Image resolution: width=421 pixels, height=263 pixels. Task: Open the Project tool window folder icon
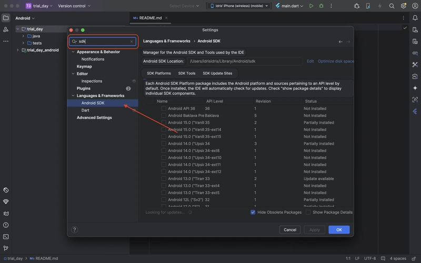tap(6, 18)
